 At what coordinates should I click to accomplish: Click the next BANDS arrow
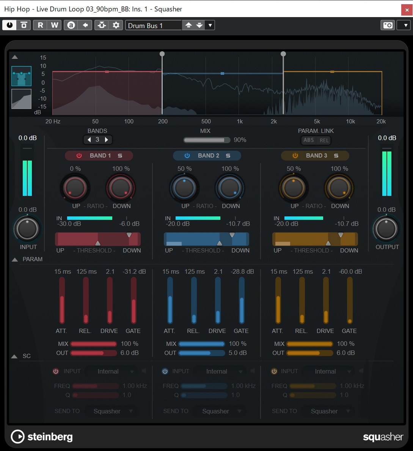click(107, 139)
